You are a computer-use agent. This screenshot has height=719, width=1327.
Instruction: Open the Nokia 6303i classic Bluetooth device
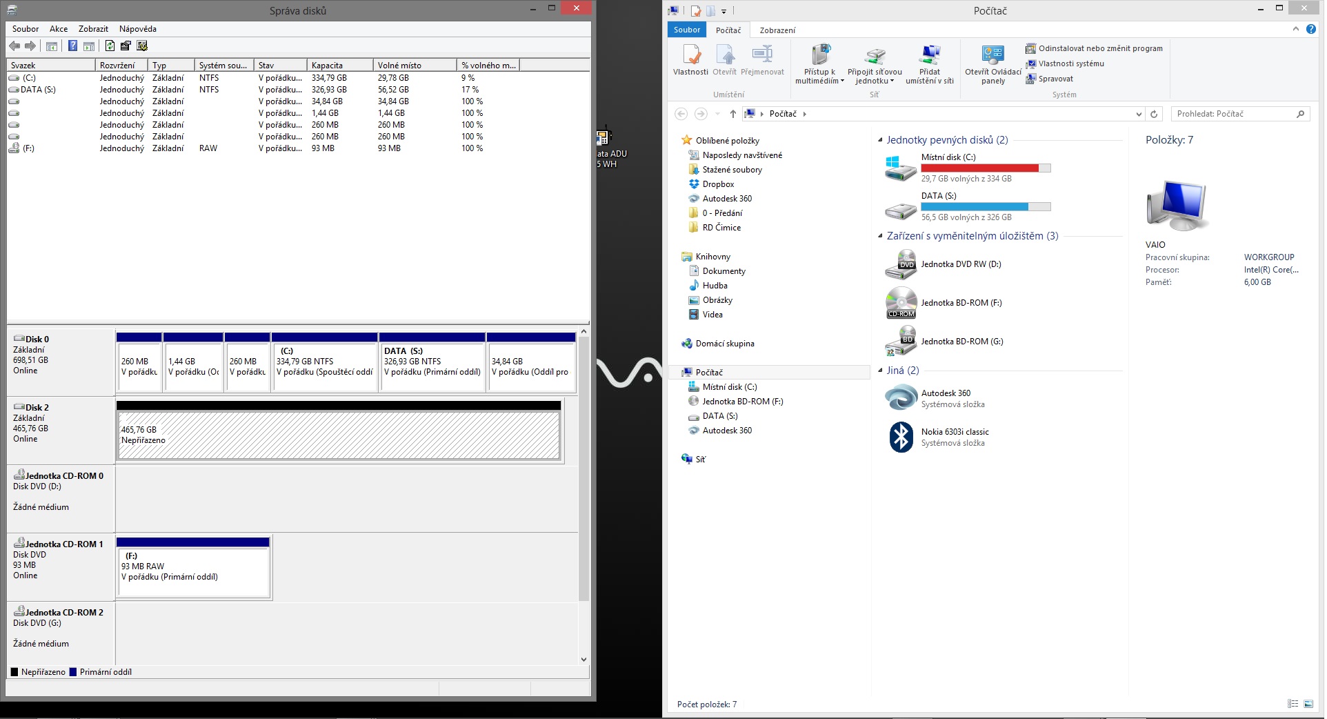pos(901,437)
